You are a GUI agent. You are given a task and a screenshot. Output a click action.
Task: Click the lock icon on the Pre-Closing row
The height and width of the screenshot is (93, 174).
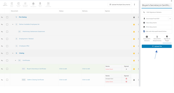(134, 17)
